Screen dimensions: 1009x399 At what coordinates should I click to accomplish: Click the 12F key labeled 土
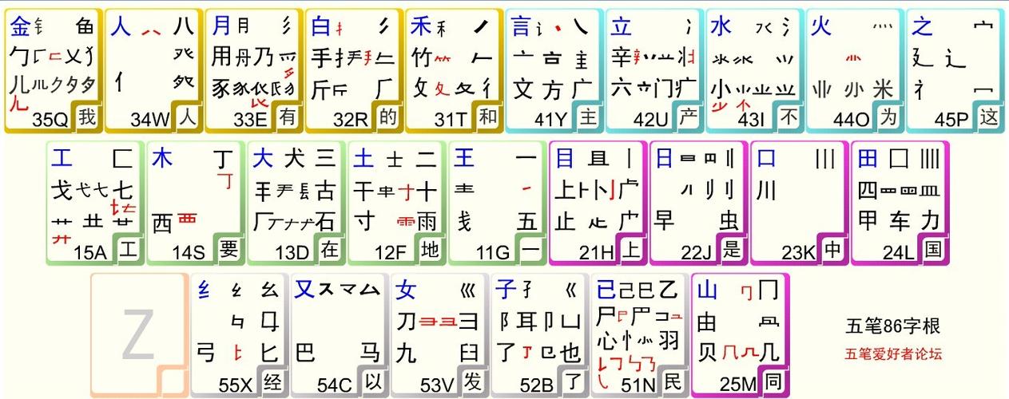[396, 203]
